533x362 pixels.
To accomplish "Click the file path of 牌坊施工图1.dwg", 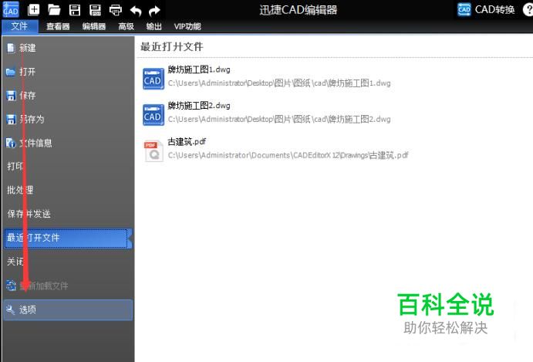I will point(279,83).
